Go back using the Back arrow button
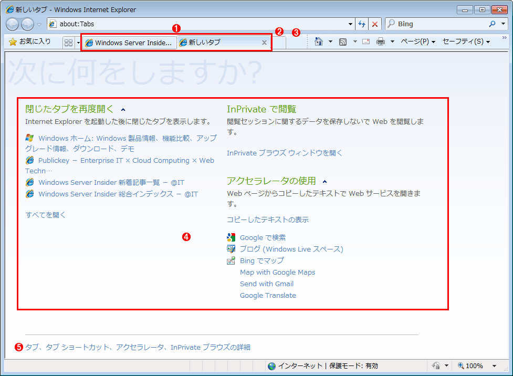This screenshot has width=513, height=376. coord(13,24)
